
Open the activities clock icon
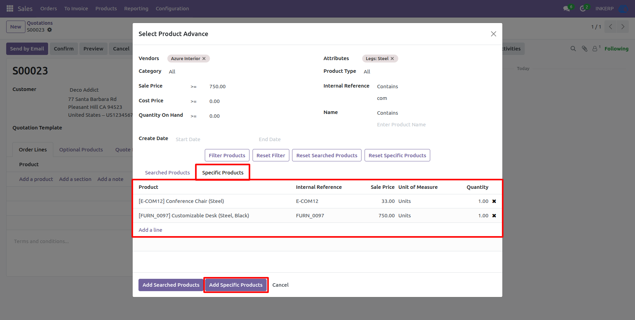point(583,9)
